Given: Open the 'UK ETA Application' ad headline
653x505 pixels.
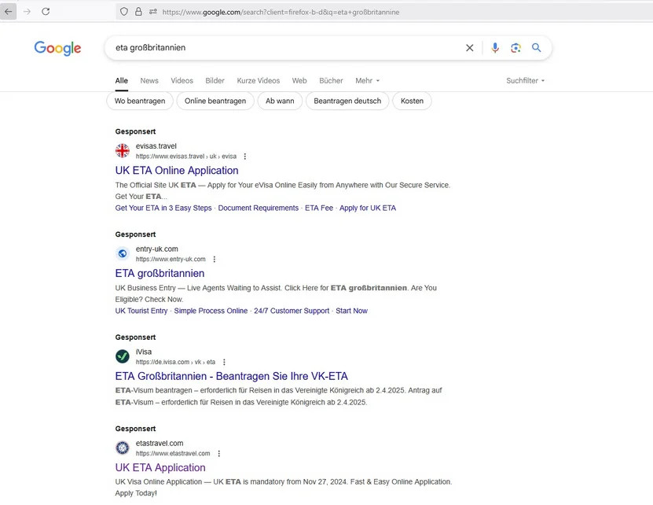Looking at the screenshot, I should tap(160, 467).
